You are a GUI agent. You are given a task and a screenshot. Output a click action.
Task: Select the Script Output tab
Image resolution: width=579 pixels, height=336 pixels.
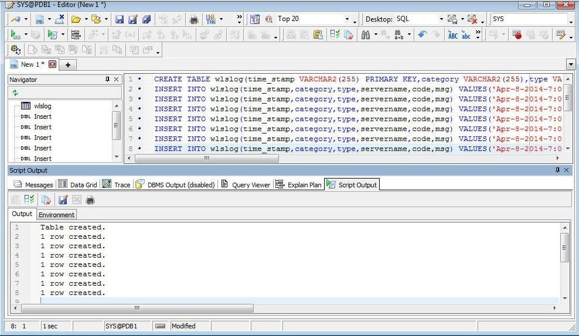coord(352,185)
